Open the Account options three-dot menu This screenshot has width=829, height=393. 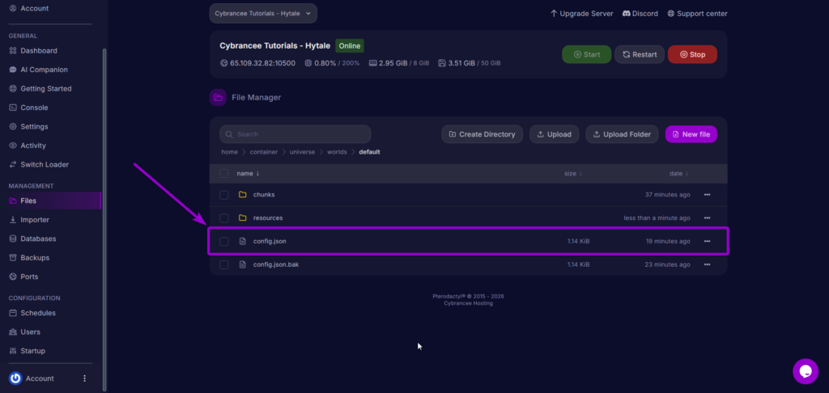(x=84, y=378)
